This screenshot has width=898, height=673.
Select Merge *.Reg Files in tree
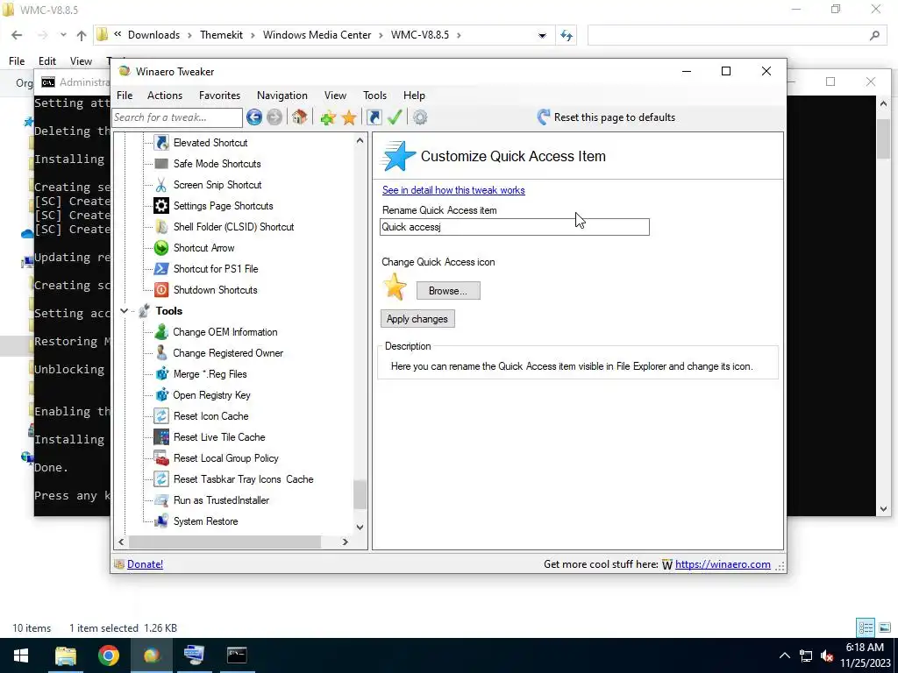(x=210, y=374)
